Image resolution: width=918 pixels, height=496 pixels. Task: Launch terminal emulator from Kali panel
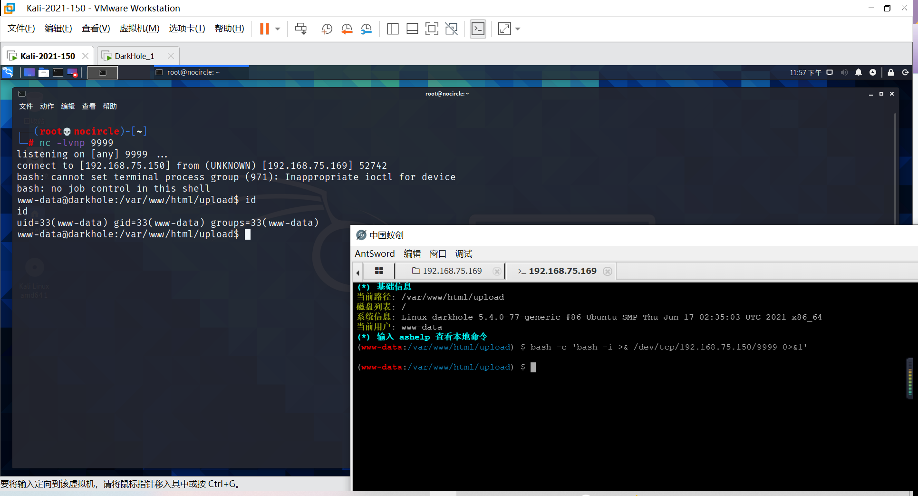tap(58, 72)
